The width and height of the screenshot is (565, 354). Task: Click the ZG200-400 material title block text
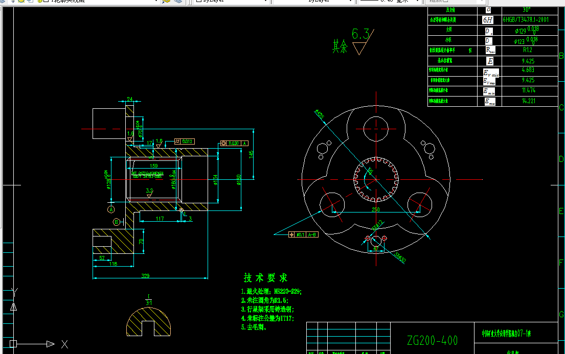pos(433,340)
